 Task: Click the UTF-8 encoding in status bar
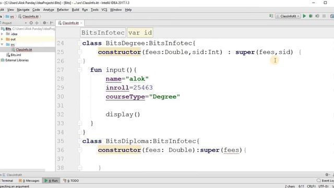[x=324, y=186]
